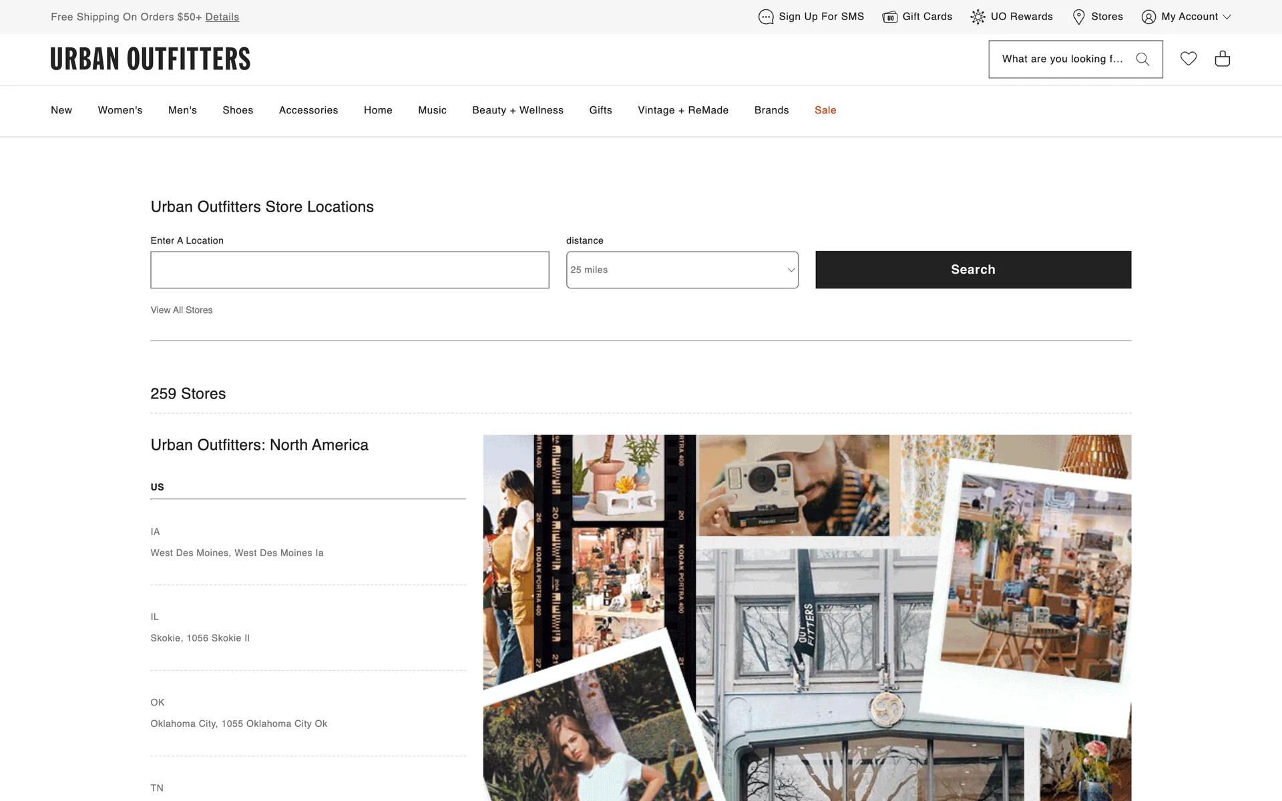Expand the My Account chevron
This screenshot has width=1282, height=801.
pyautogui.click(x=1227, y=17)
